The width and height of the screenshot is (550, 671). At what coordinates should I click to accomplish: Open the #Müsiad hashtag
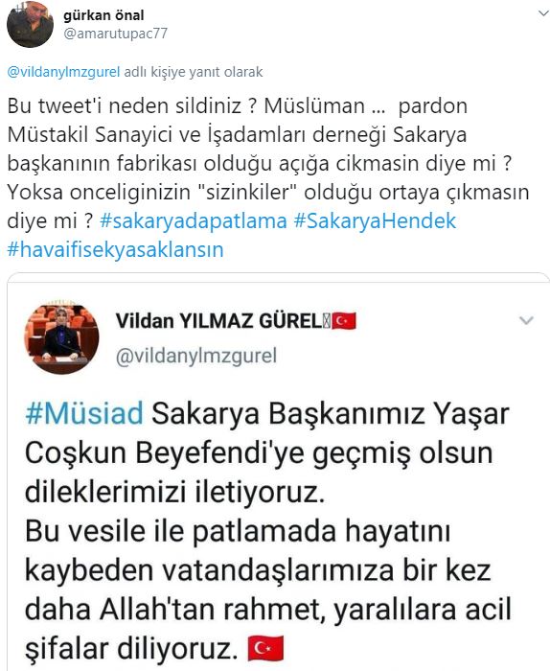pos(84,414)
